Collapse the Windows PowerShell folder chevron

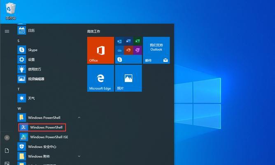(x=79, y=118)
